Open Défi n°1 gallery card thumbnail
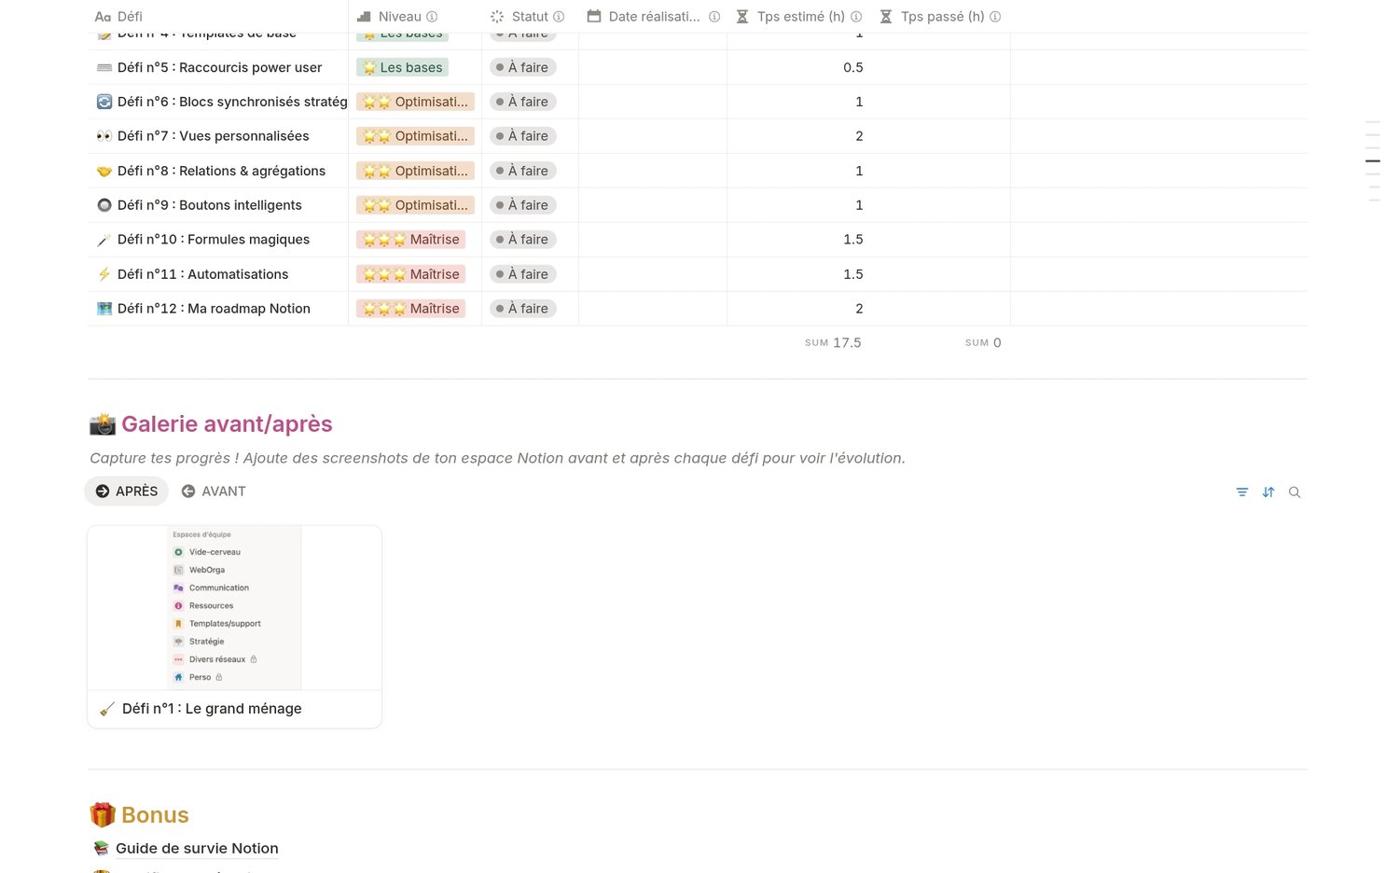The image size is (1399, 873). point(234,608)
